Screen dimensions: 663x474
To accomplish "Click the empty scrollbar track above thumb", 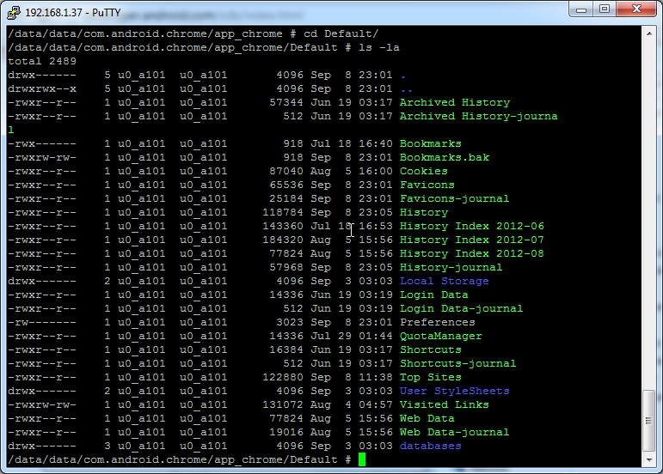I will (x=649, y=215).
